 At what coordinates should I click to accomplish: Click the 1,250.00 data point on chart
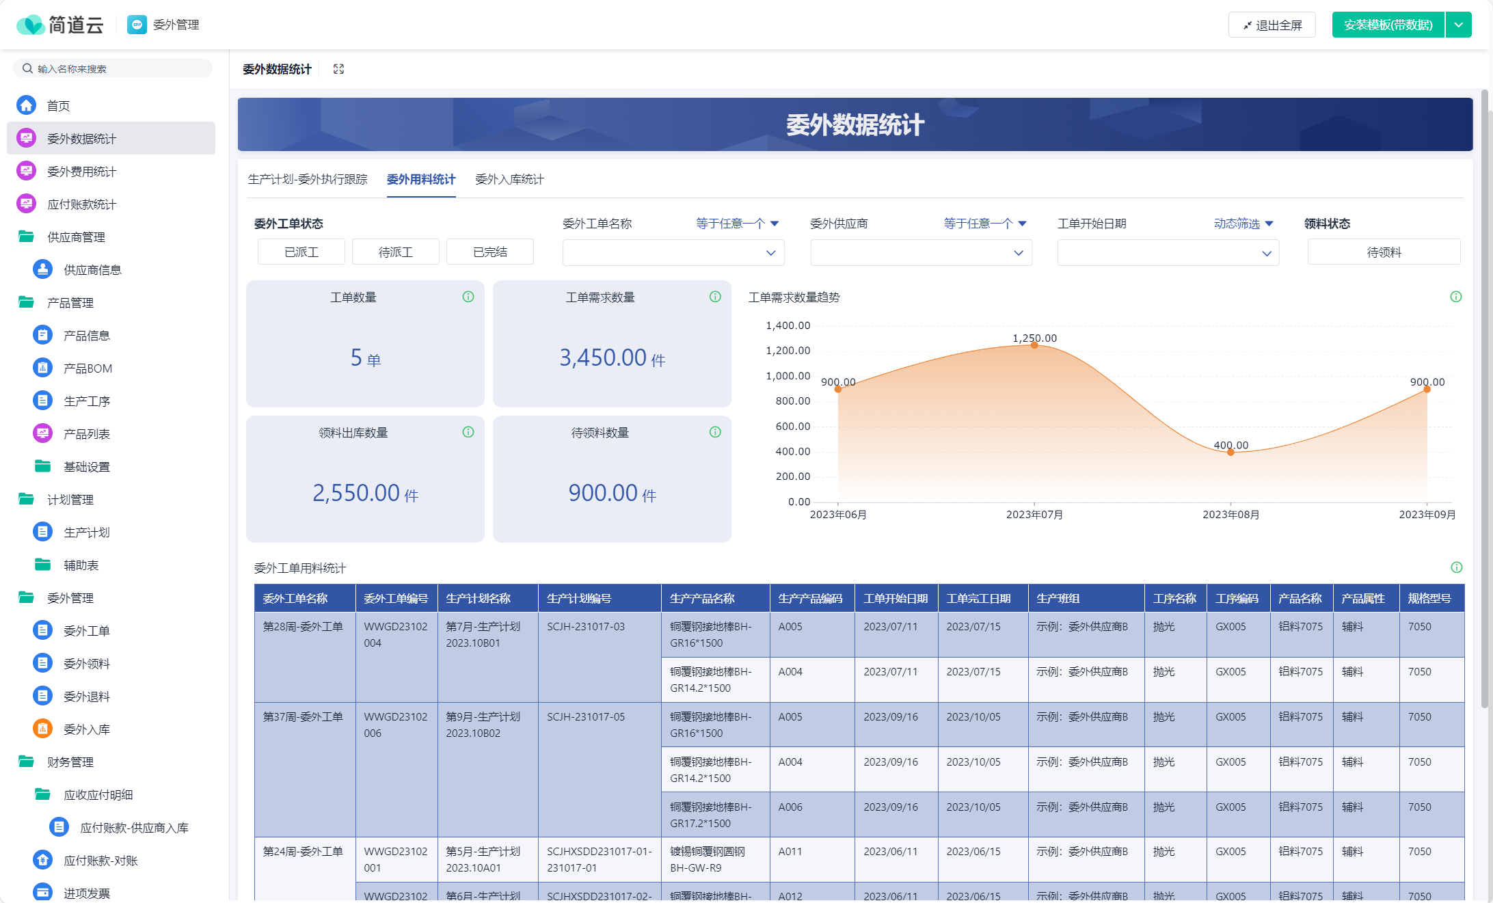(x=1034, y=345)
